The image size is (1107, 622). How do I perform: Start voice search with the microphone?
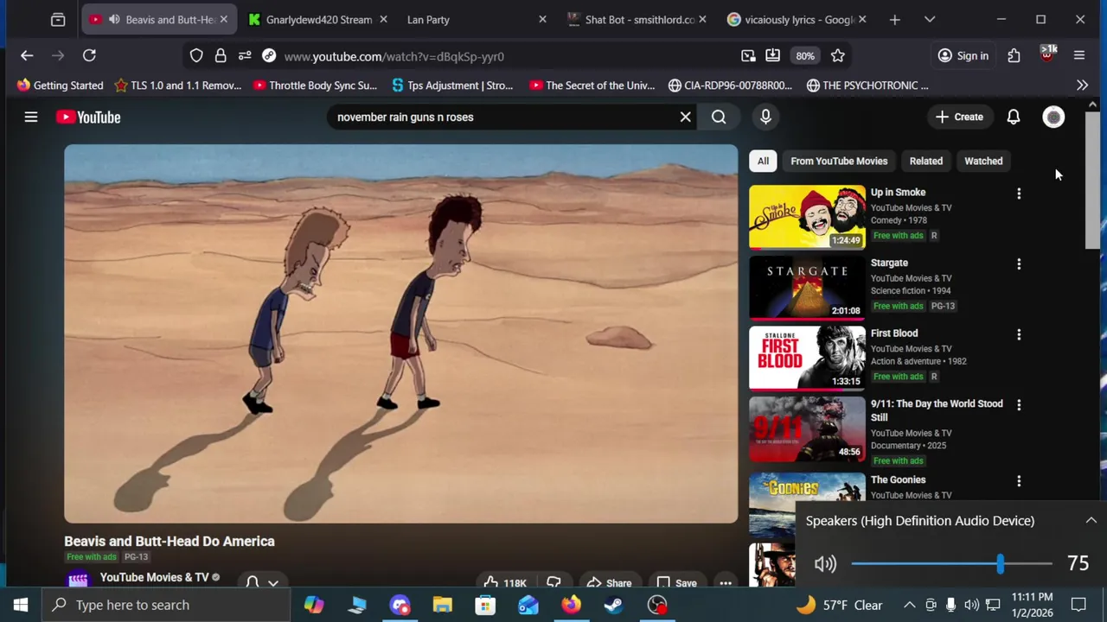click(765, 117)
